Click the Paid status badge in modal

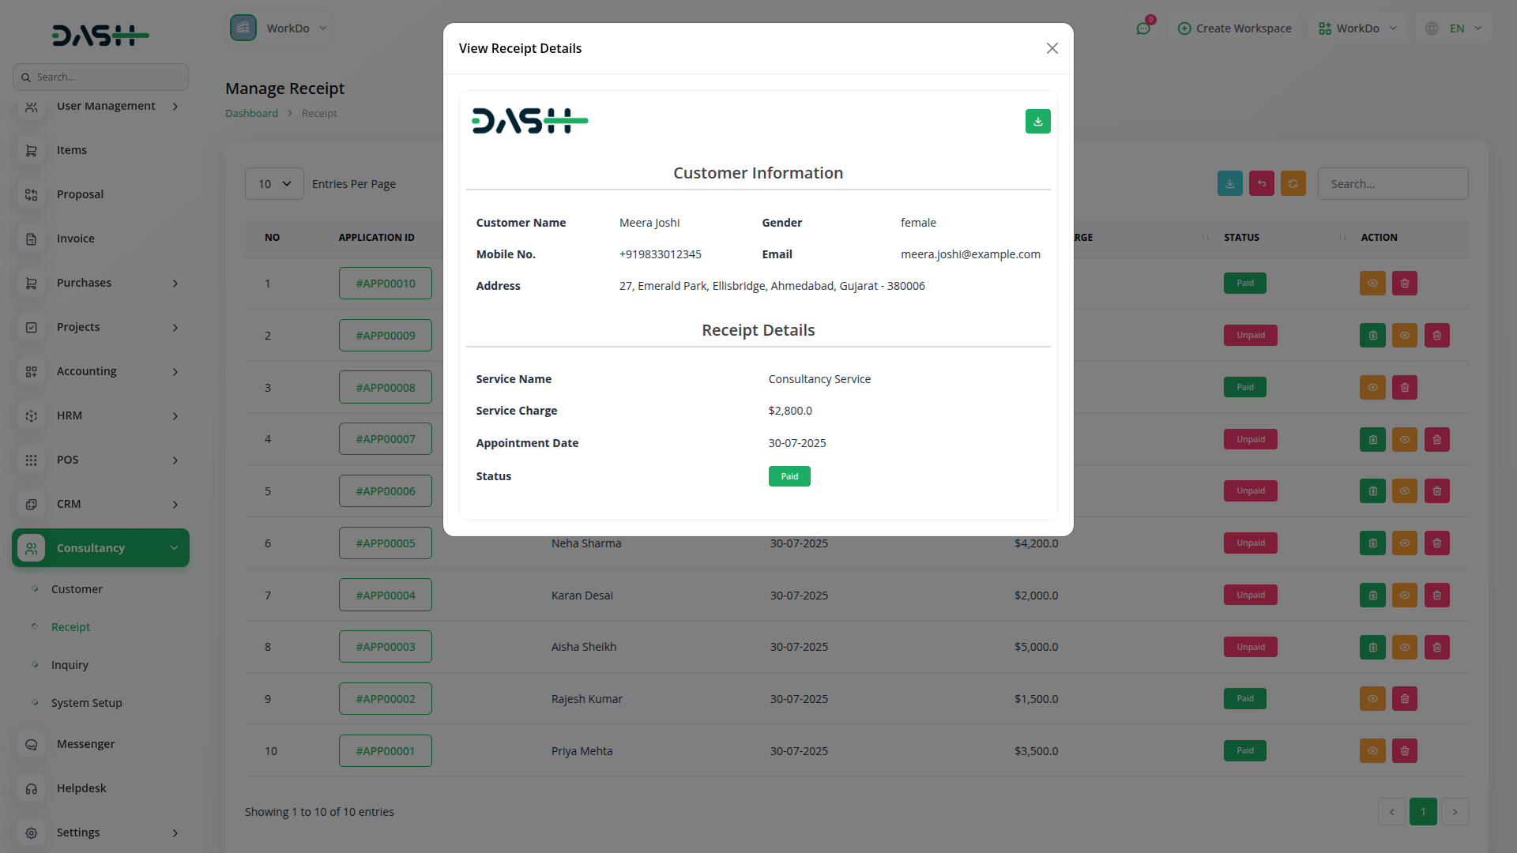(x=789, y=476)
